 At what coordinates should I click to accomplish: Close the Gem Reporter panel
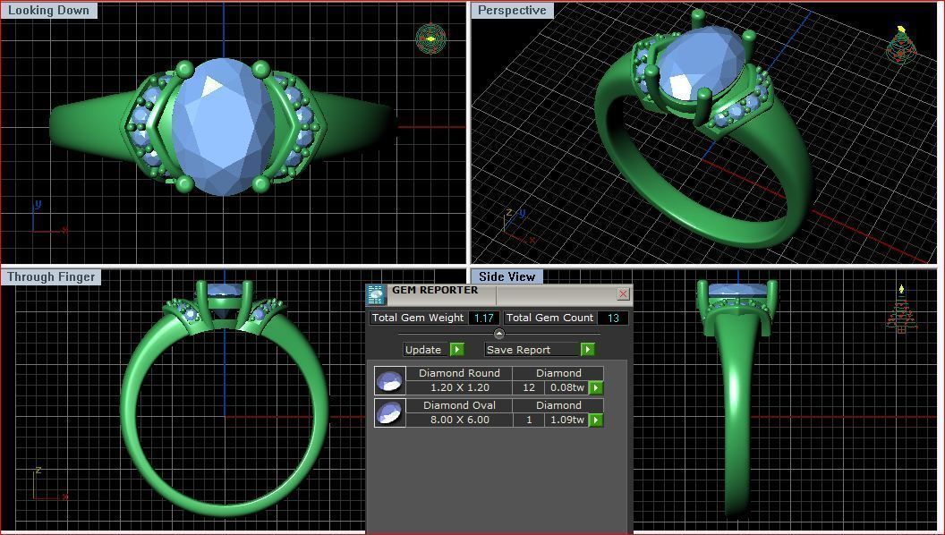[x=623, y=293]
